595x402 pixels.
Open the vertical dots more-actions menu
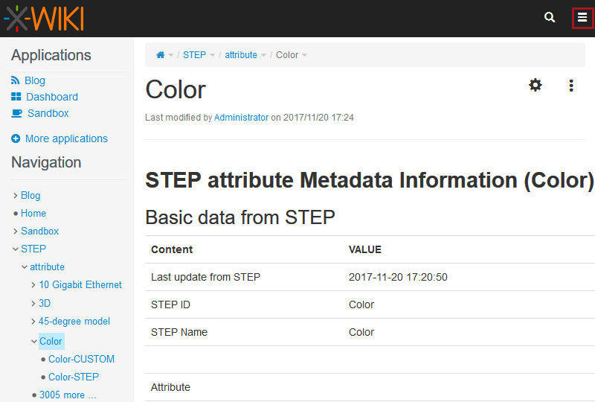point(571,86)
